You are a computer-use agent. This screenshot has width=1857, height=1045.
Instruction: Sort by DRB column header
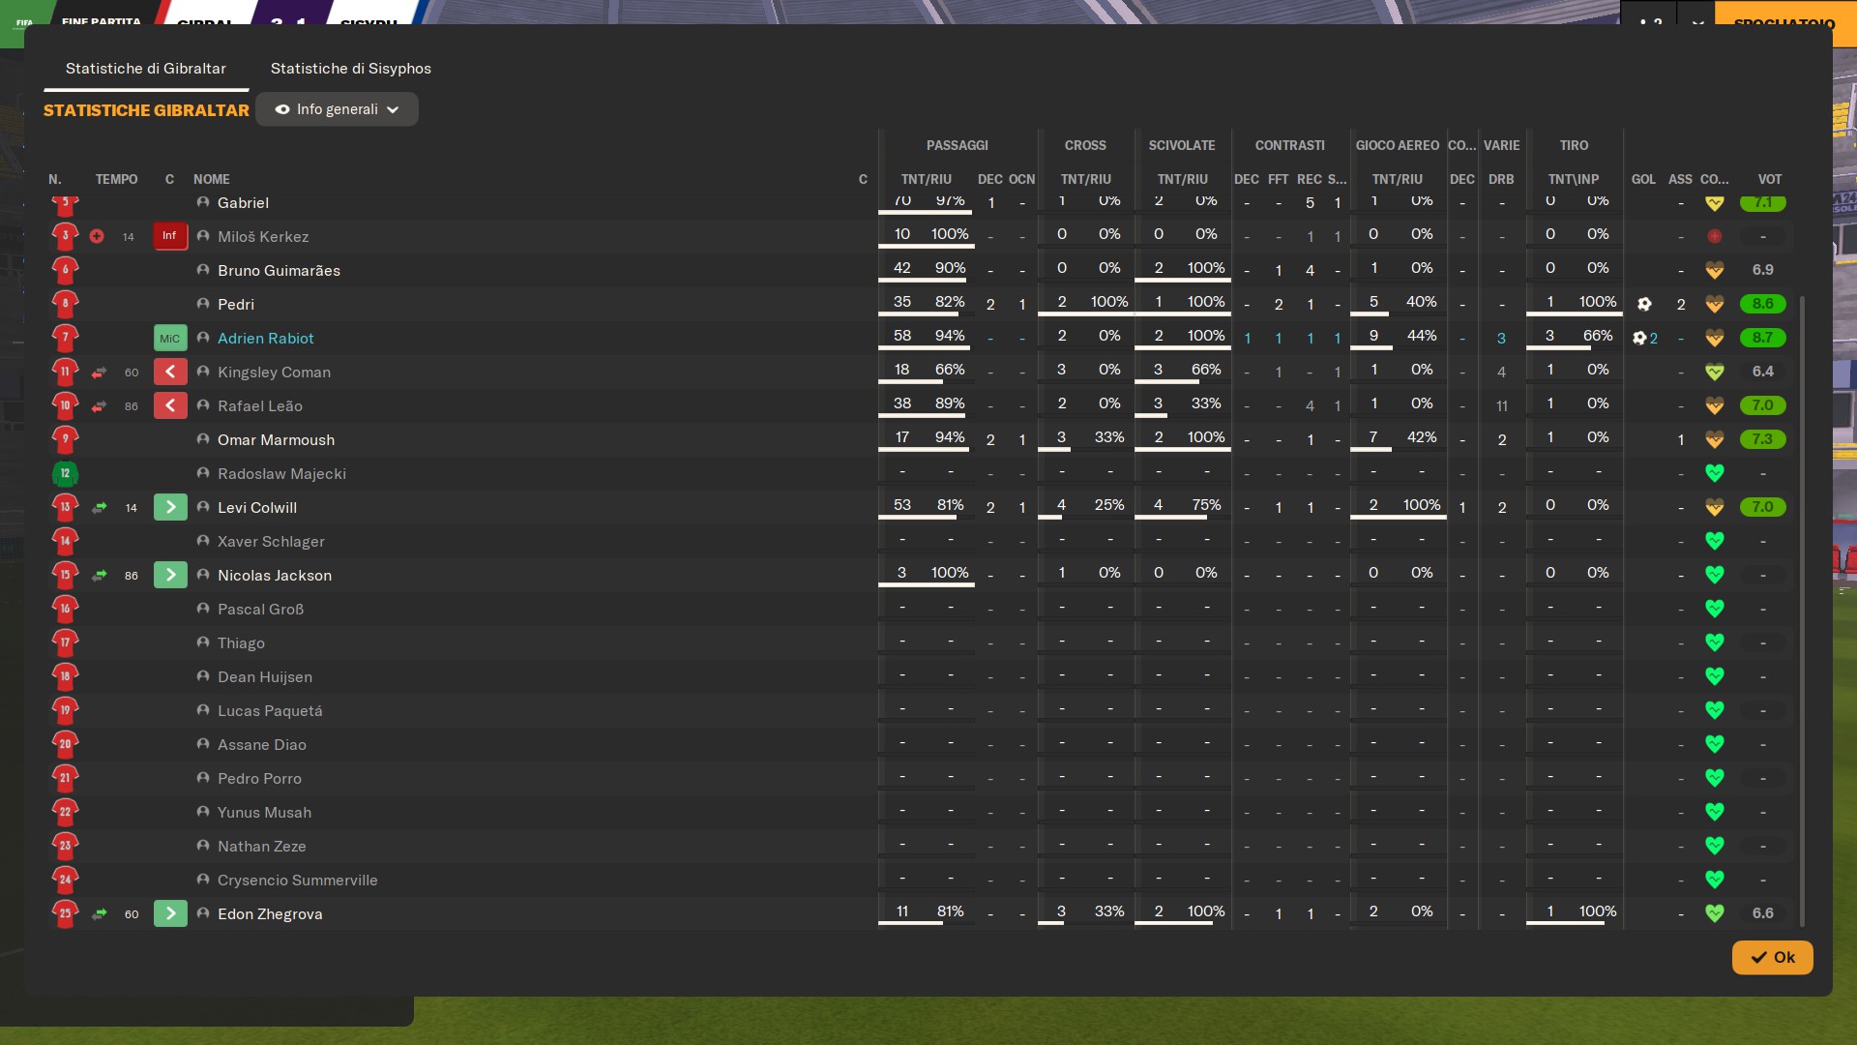1501,179
